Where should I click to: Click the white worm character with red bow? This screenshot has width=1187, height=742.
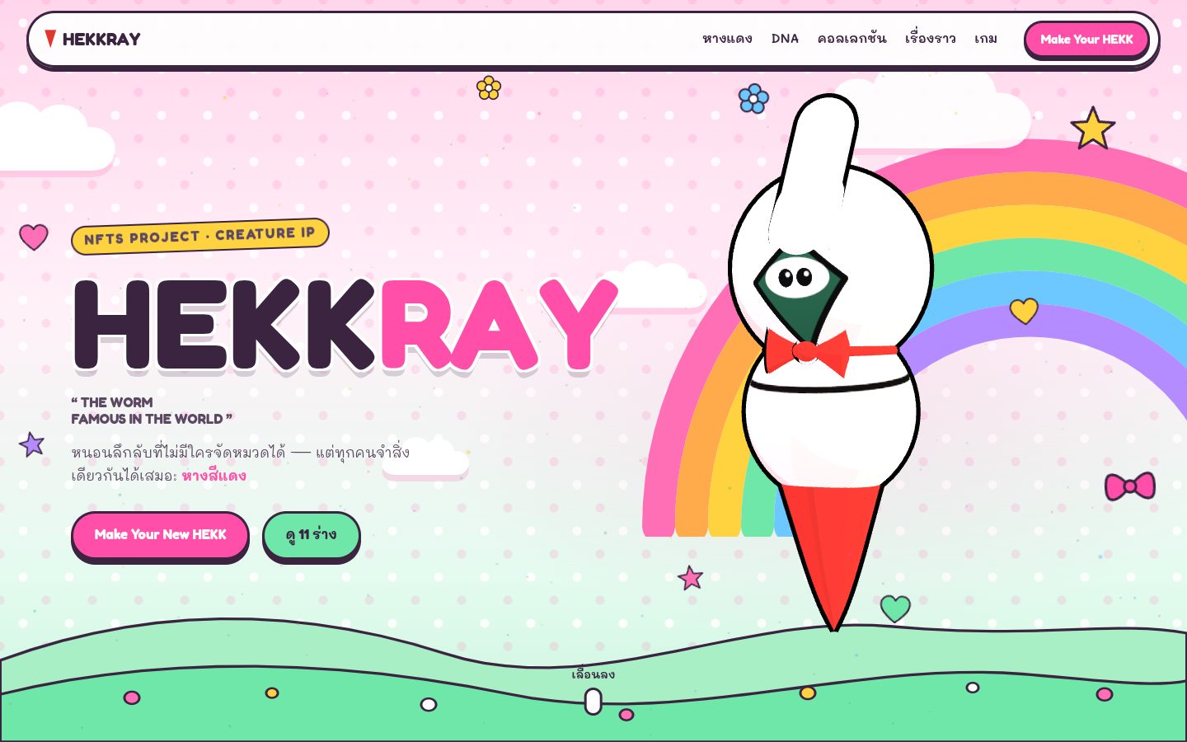coord(831,363)
